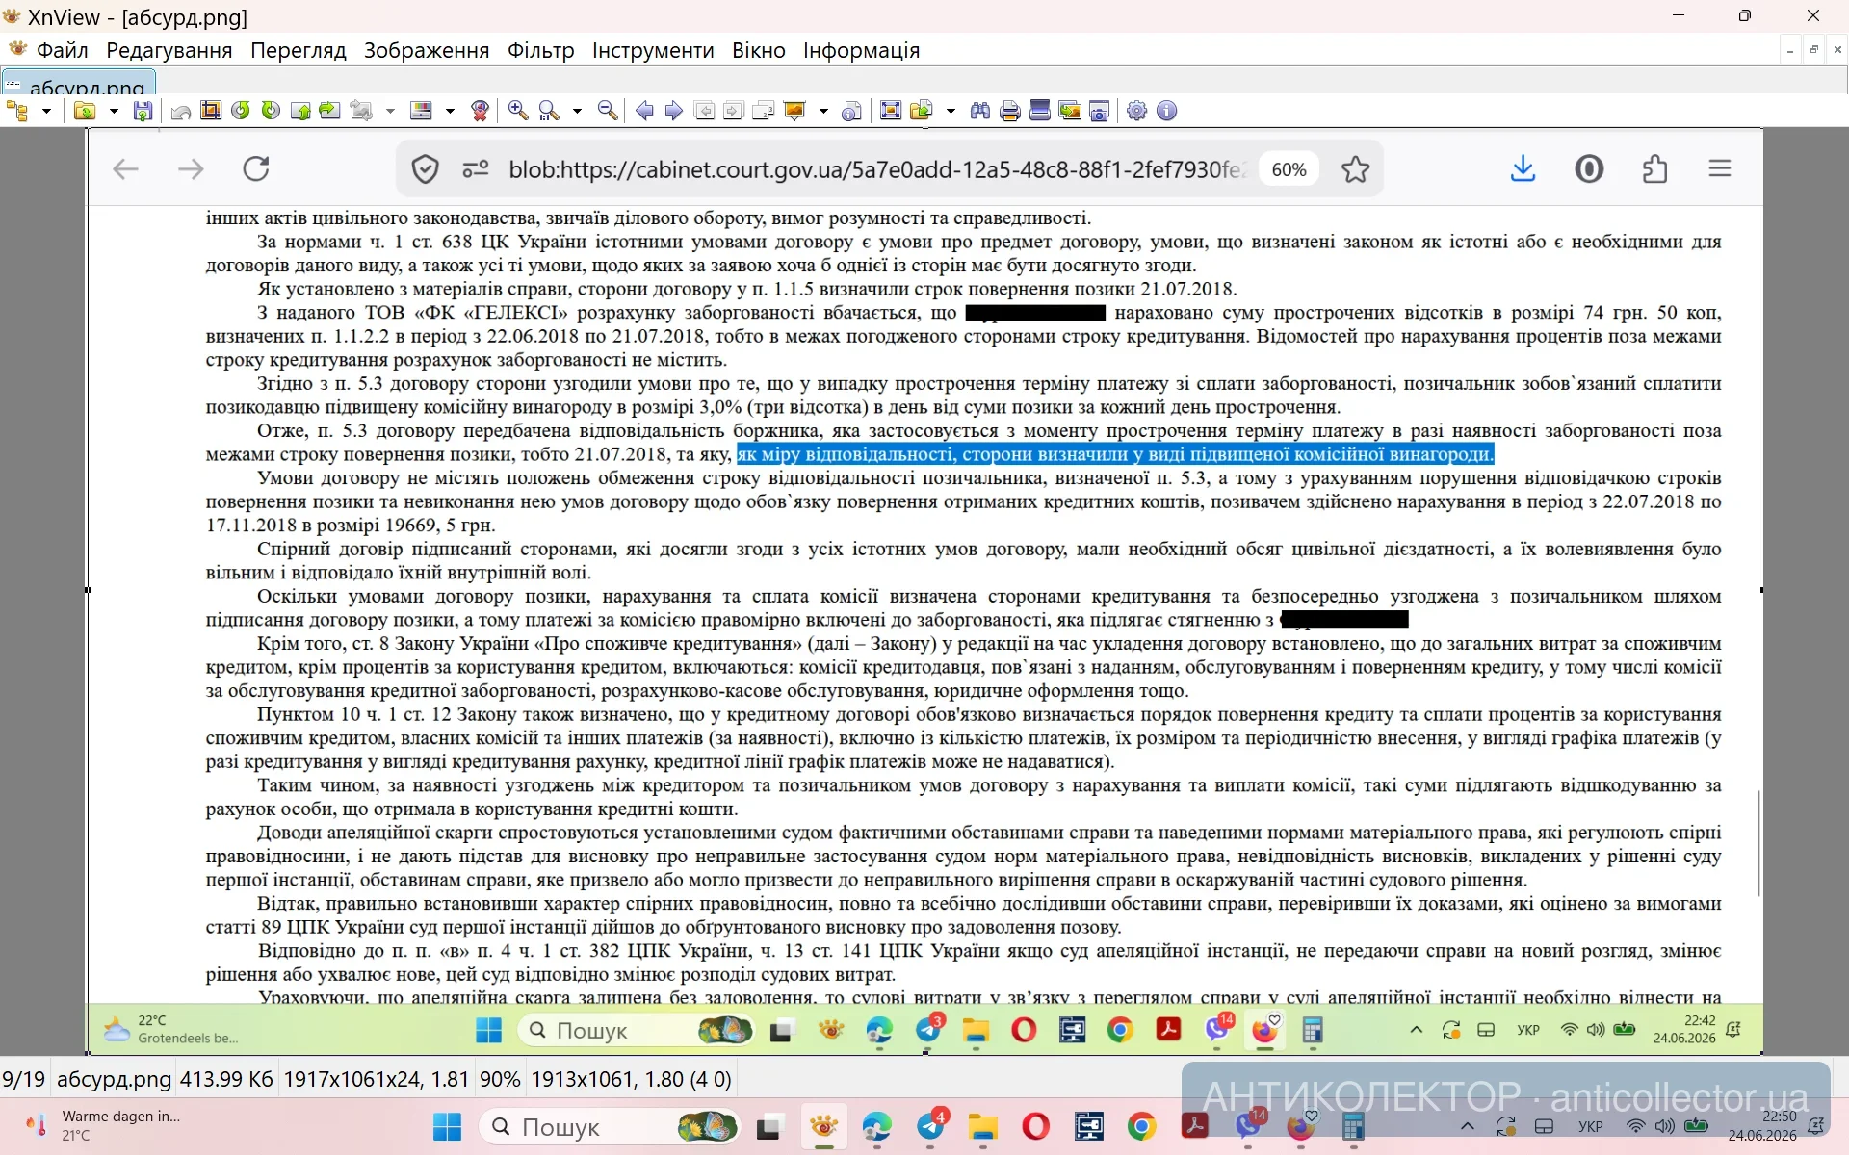Click the 9/19 file counter in status bar
Screen dimensions: 1849x1155
pos(24,1079)
